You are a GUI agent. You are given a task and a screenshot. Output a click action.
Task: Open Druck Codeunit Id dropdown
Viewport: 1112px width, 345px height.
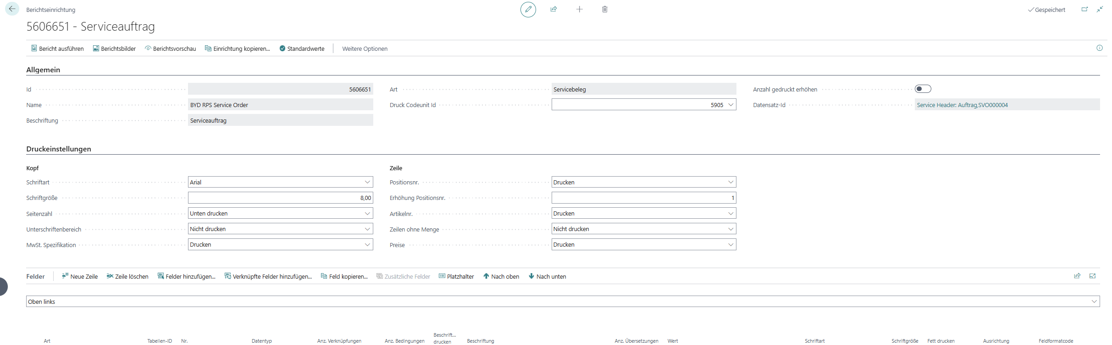[x=730, y=105]
